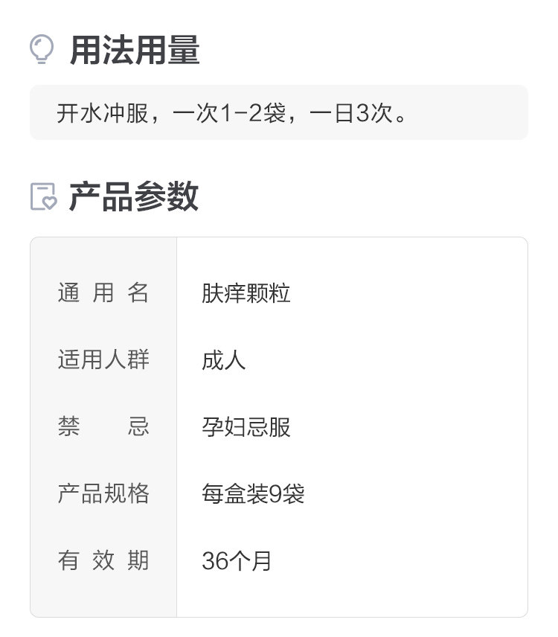Click the 效 character in the label column
This screenshot has height=637, width=558.
point(103,561)
